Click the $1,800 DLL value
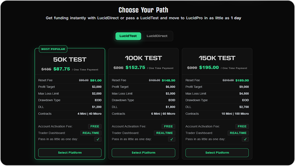 [x=171, y=107]
